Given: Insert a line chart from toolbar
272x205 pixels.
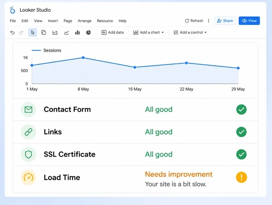Looking at the screenshot, I should [x=66, y=33].
